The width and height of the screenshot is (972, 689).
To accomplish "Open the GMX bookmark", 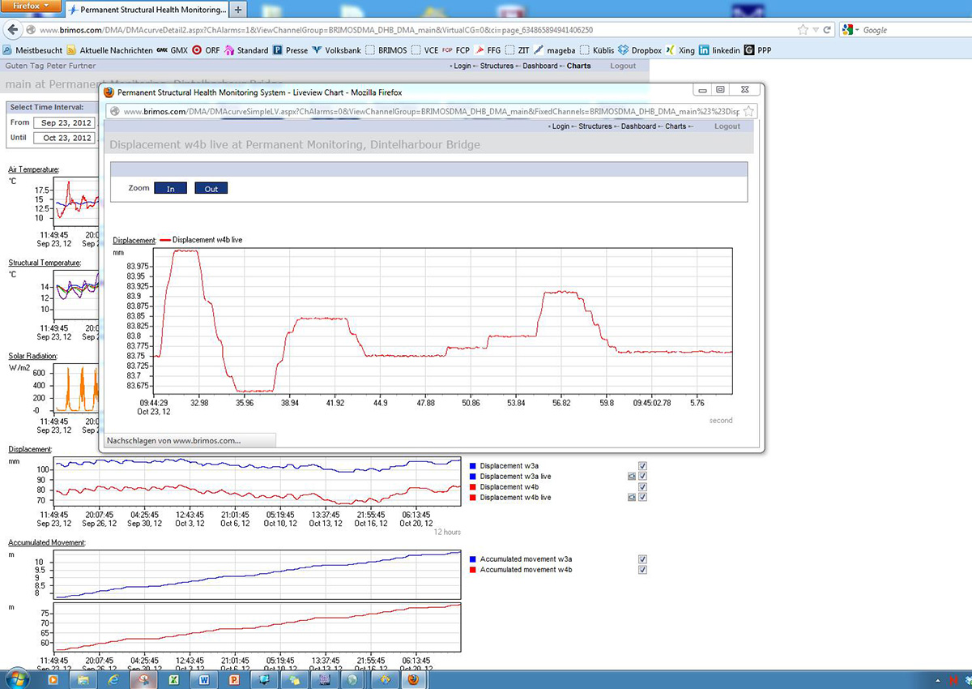I will (173, 50).
